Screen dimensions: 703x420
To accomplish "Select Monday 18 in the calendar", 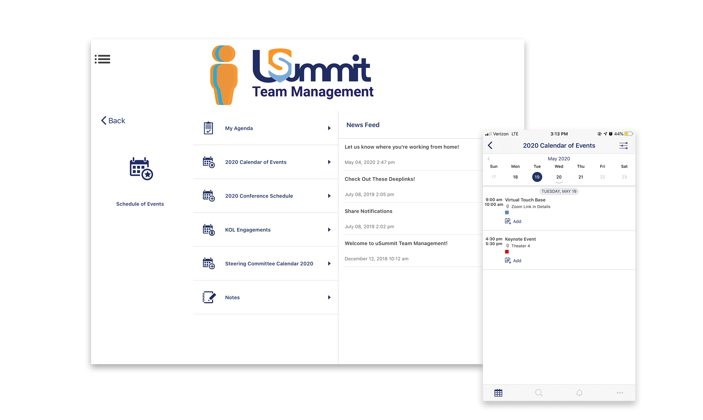I will click(515, 177).
